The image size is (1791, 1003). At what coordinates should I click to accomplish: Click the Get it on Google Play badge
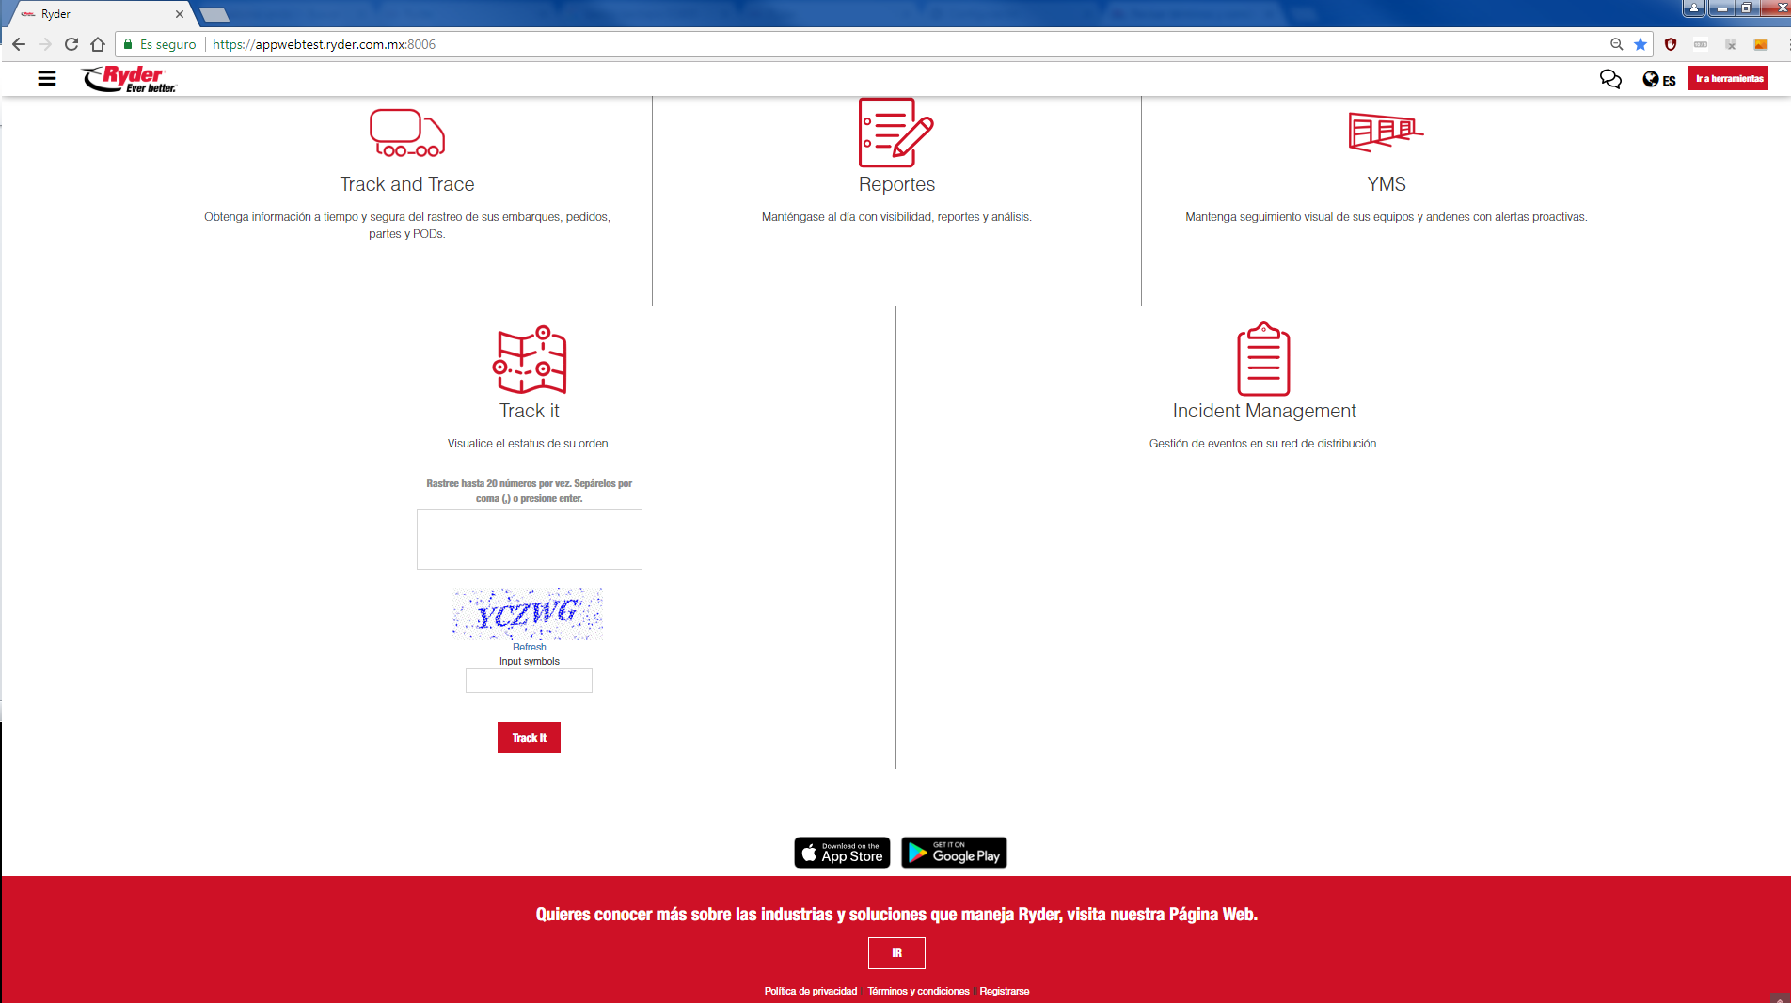(953, 853)
